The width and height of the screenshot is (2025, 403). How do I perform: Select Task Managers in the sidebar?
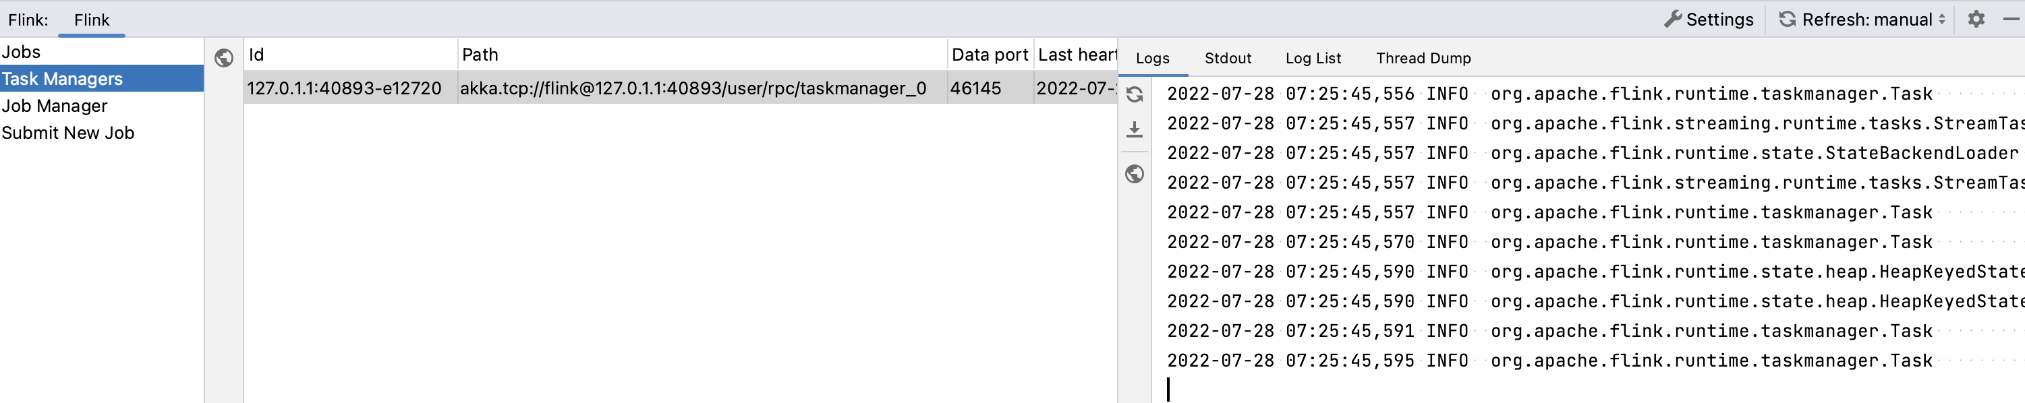coord(62,80)
